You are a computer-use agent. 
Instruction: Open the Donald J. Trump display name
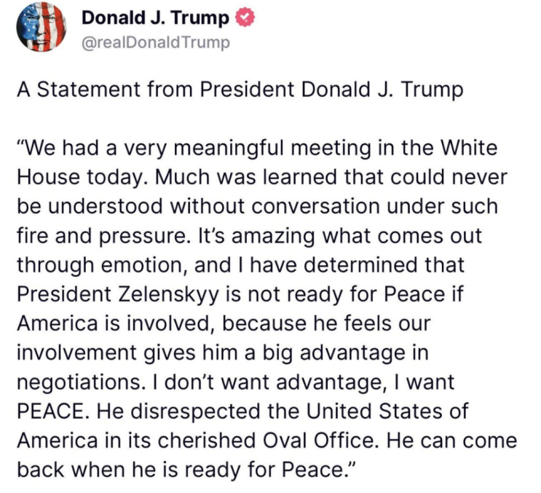155,18
